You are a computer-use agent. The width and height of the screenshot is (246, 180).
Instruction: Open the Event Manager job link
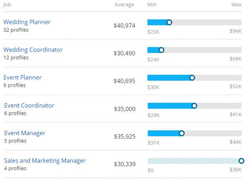tap(25, 133)
